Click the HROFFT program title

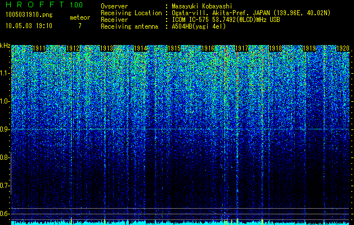35,4
